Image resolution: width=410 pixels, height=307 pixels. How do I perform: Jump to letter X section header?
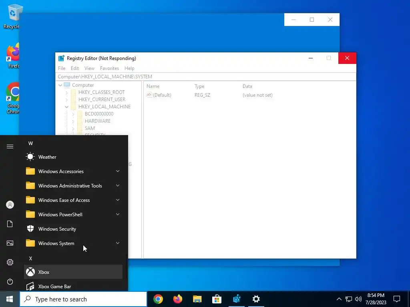point(30,258)
